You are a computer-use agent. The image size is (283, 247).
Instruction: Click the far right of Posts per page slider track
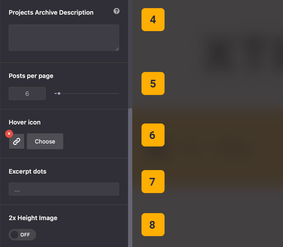[x=118, y=94]
